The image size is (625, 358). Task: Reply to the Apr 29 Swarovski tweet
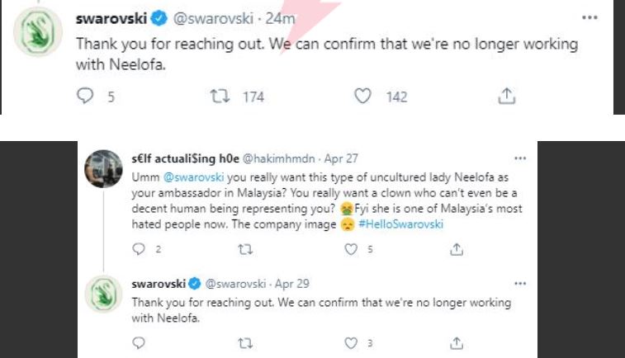click(x=139, y=342)
